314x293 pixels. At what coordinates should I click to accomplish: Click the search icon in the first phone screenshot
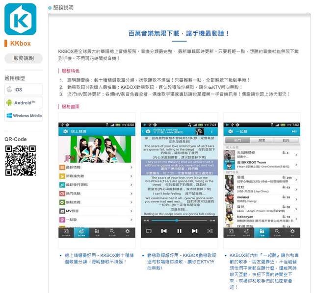(112, 231)
